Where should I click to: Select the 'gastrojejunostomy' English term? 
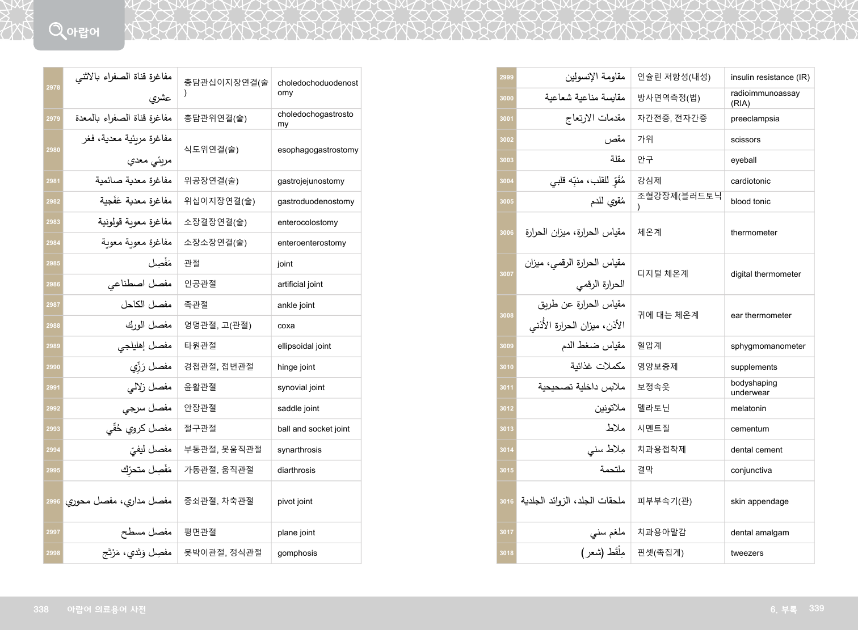pos(310,181)
